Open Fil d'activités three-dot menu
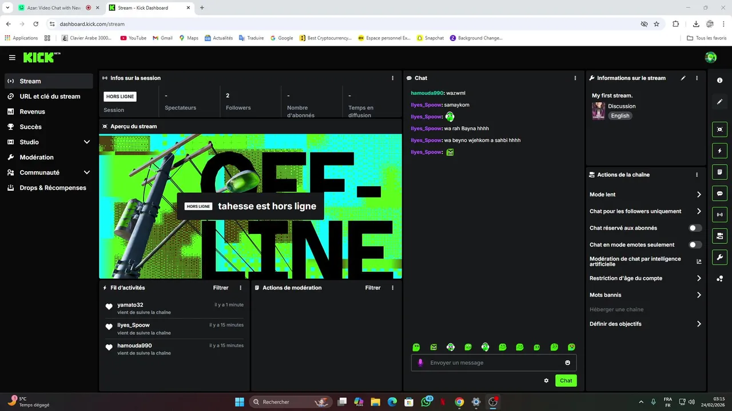Viewport: 732px width, 411px height. 240,288
